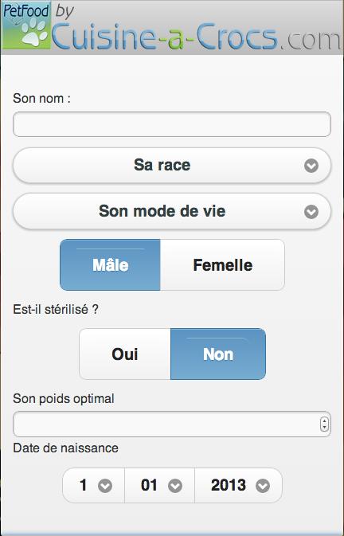Choose Non for stérilisé

(x=218, y=354)
